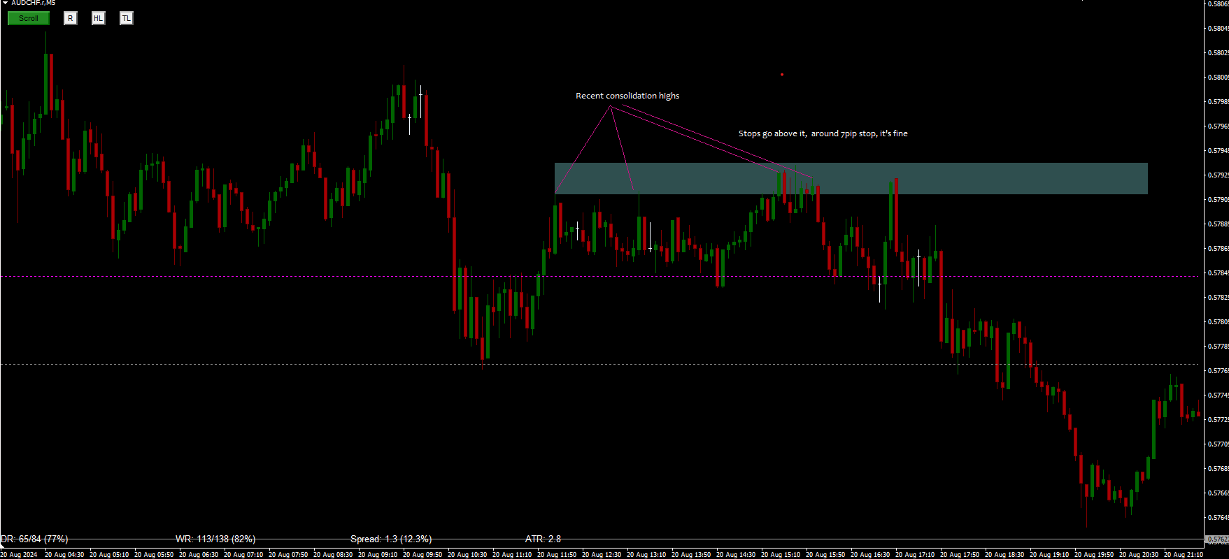
Task: Click the R rectangle tool button
Action: 70,18
